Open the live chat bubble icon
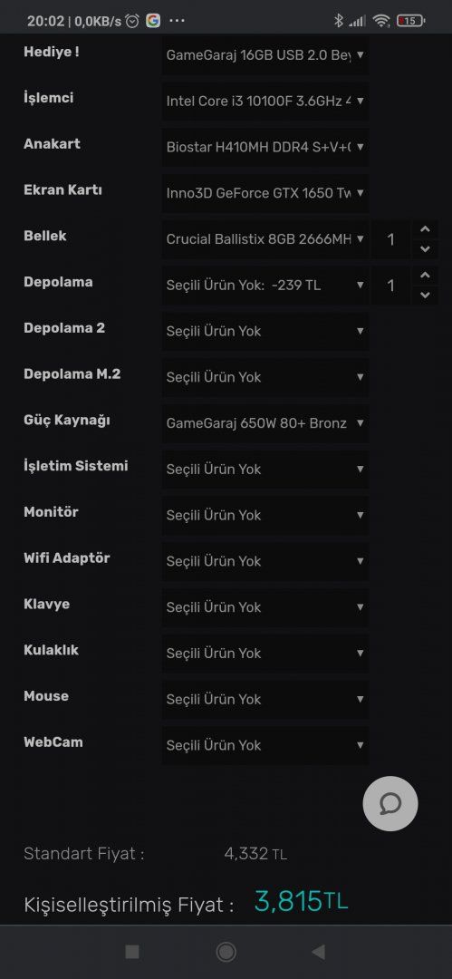This screenshot has width=452, height=979. tap(390, 803)
